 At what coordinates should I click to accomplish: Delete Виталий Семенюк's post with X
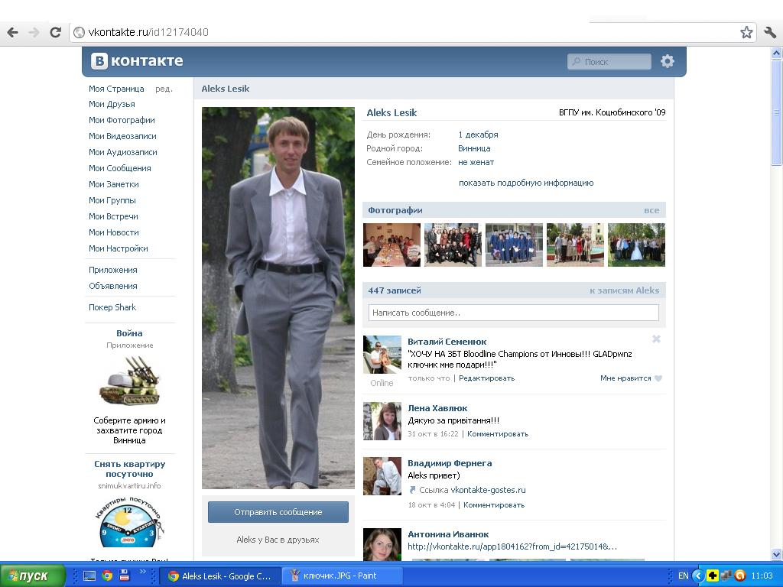pos(656,339)
